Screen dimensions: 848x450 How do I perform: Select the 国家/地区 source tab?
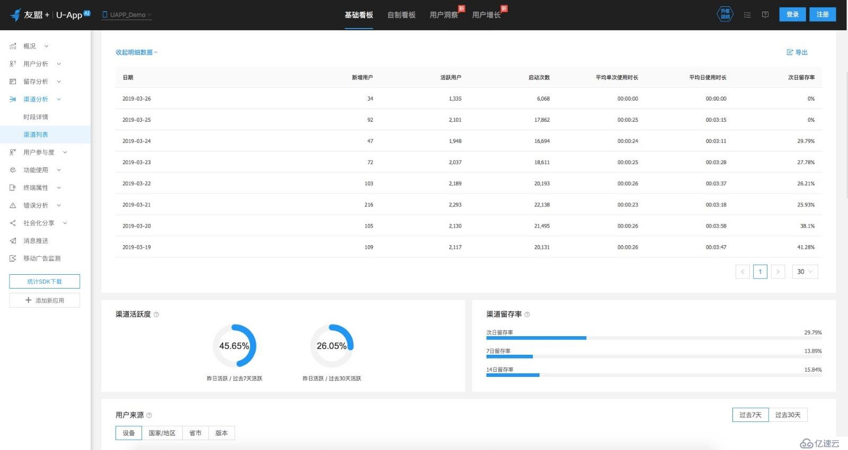[162, 433]
